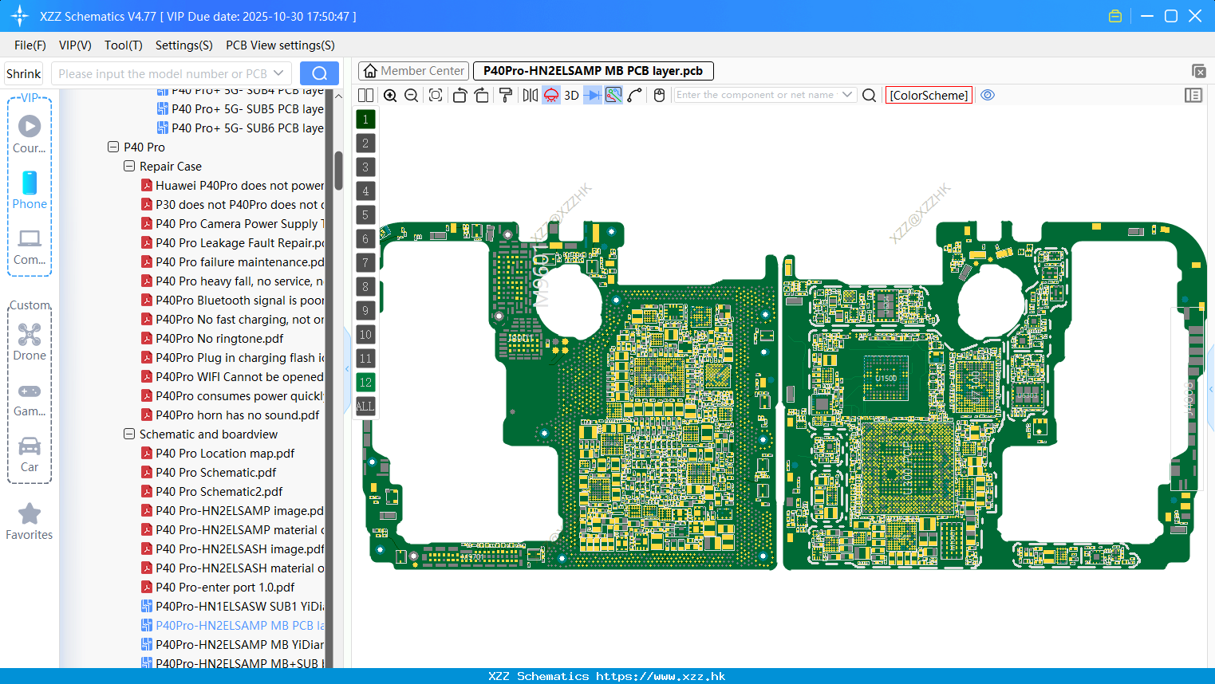Zoom out of the PCB view
The image size is (1215, 684).
(412, 95)
